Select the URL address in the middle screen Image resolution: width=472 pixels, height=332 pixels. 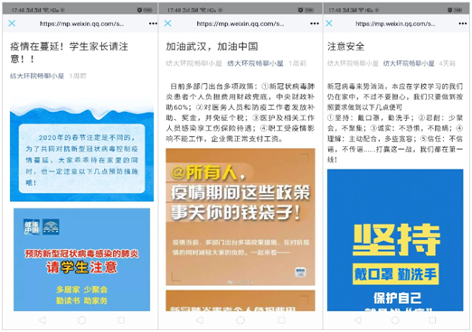241,23
